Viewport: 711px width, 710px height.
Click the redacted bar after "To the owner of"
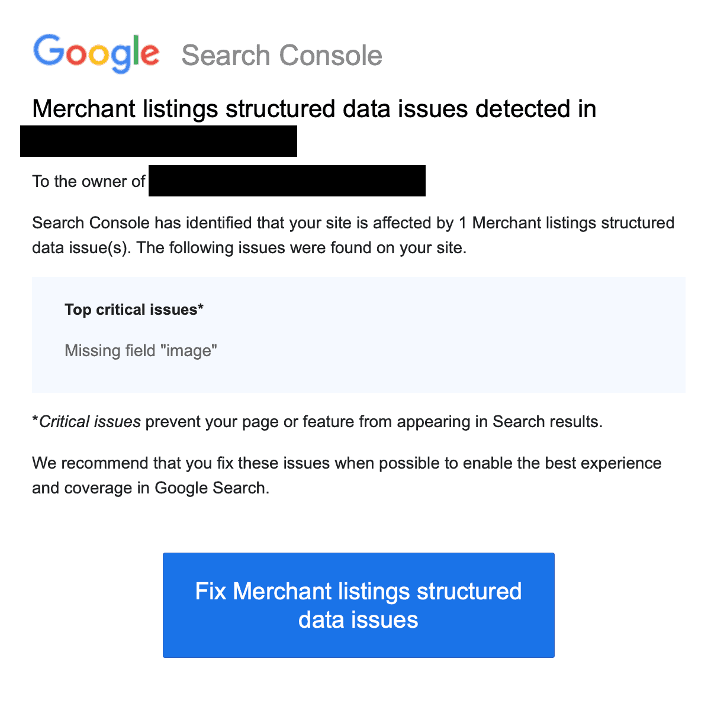pos(287,181)
